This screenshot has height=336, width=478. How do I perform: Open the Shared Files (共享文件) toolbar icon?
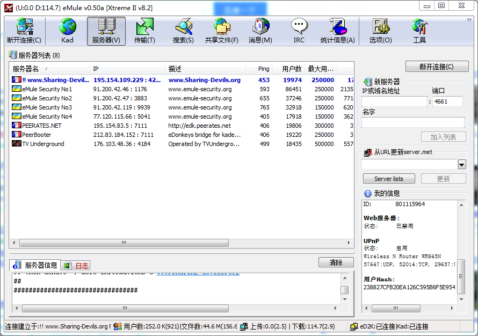click(x=222, y=31)
